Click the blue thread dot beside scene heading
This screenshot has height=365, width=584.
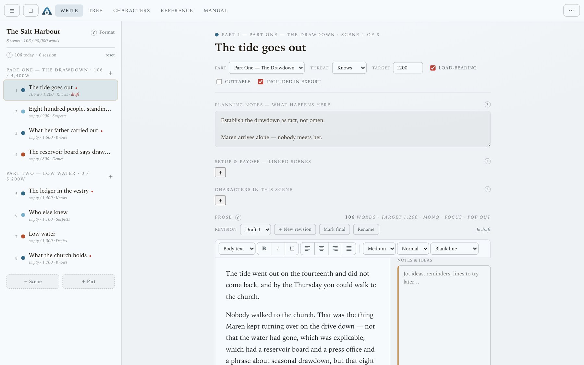tap(217, 35)
